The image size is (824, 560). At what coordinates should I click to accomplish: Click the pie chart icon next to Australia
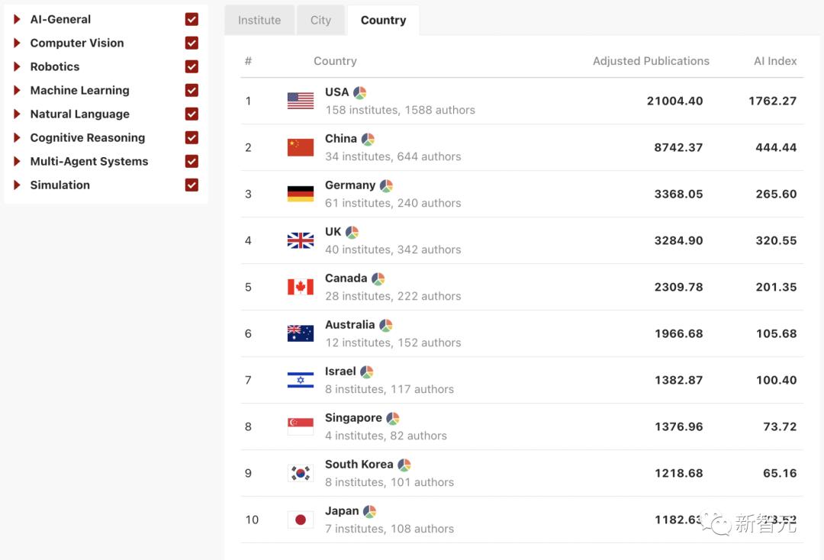click(x=386, y=326)
